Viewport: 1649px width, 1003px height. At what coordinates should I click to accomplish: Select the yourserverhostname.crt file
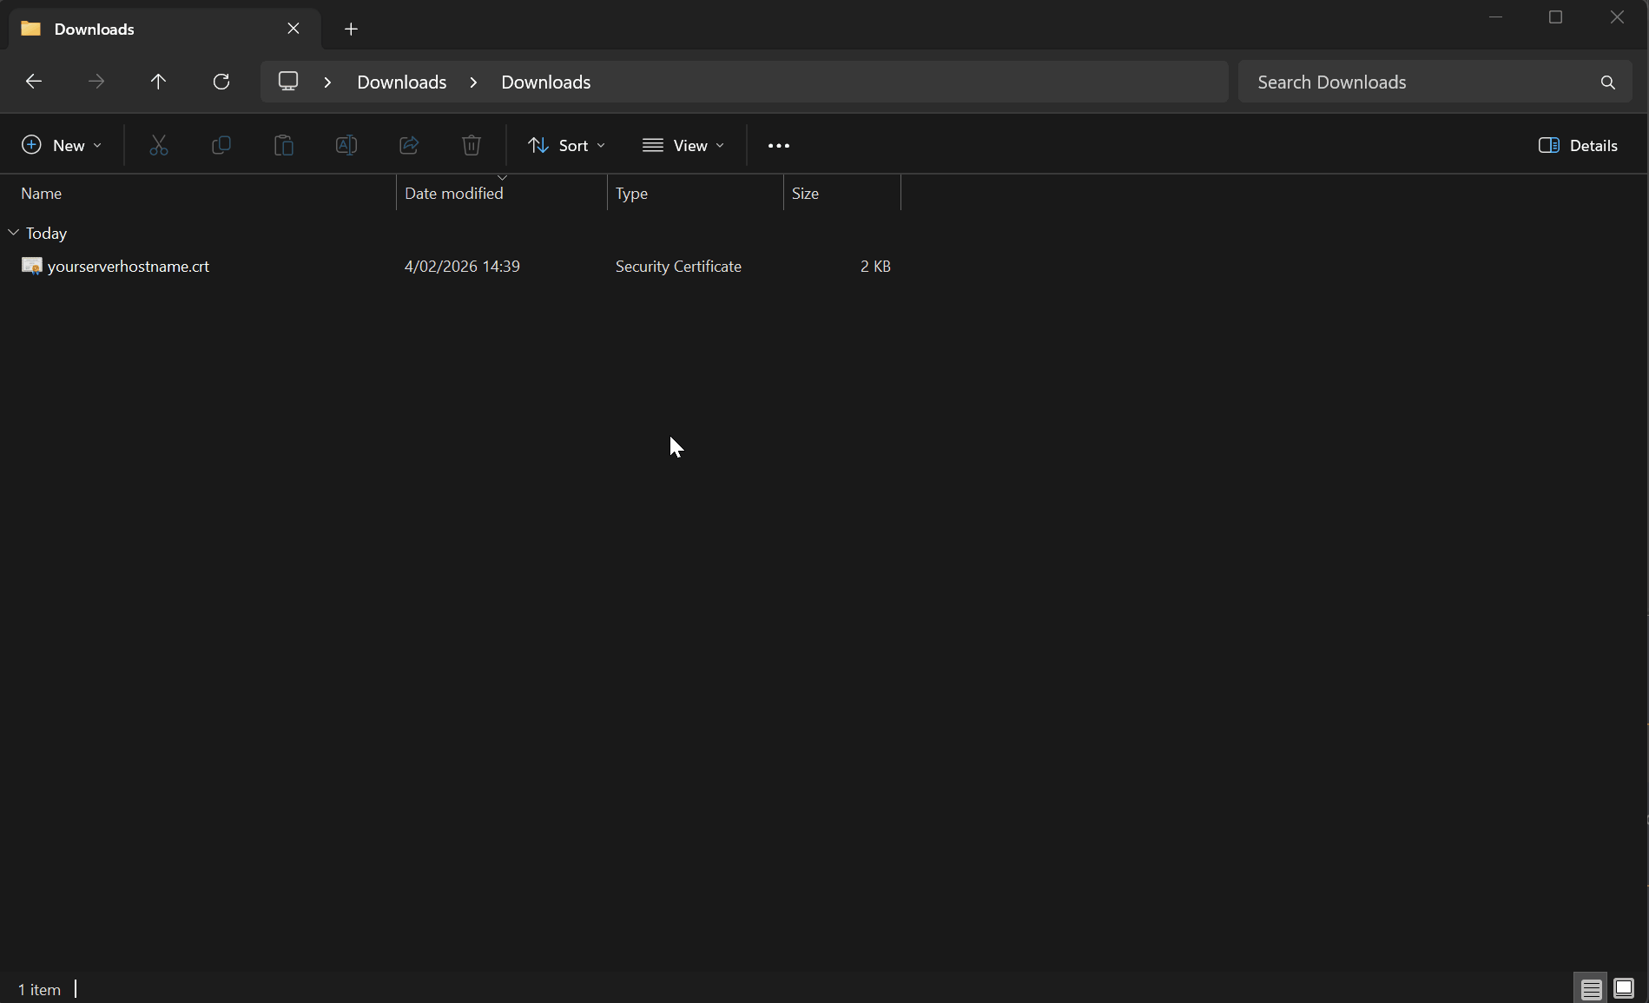click(129, 267)
